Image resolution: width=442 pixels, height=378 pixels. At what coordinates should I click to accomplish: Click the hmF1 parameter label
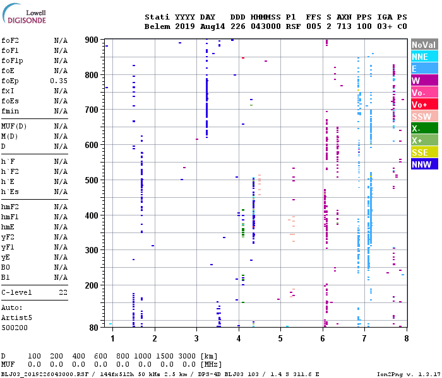(x=10, y=217)
